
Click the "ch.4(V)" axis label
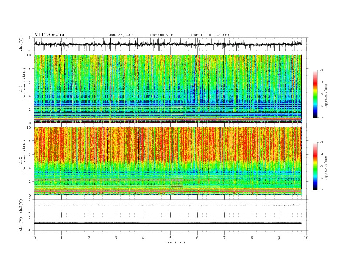[21, 224]
